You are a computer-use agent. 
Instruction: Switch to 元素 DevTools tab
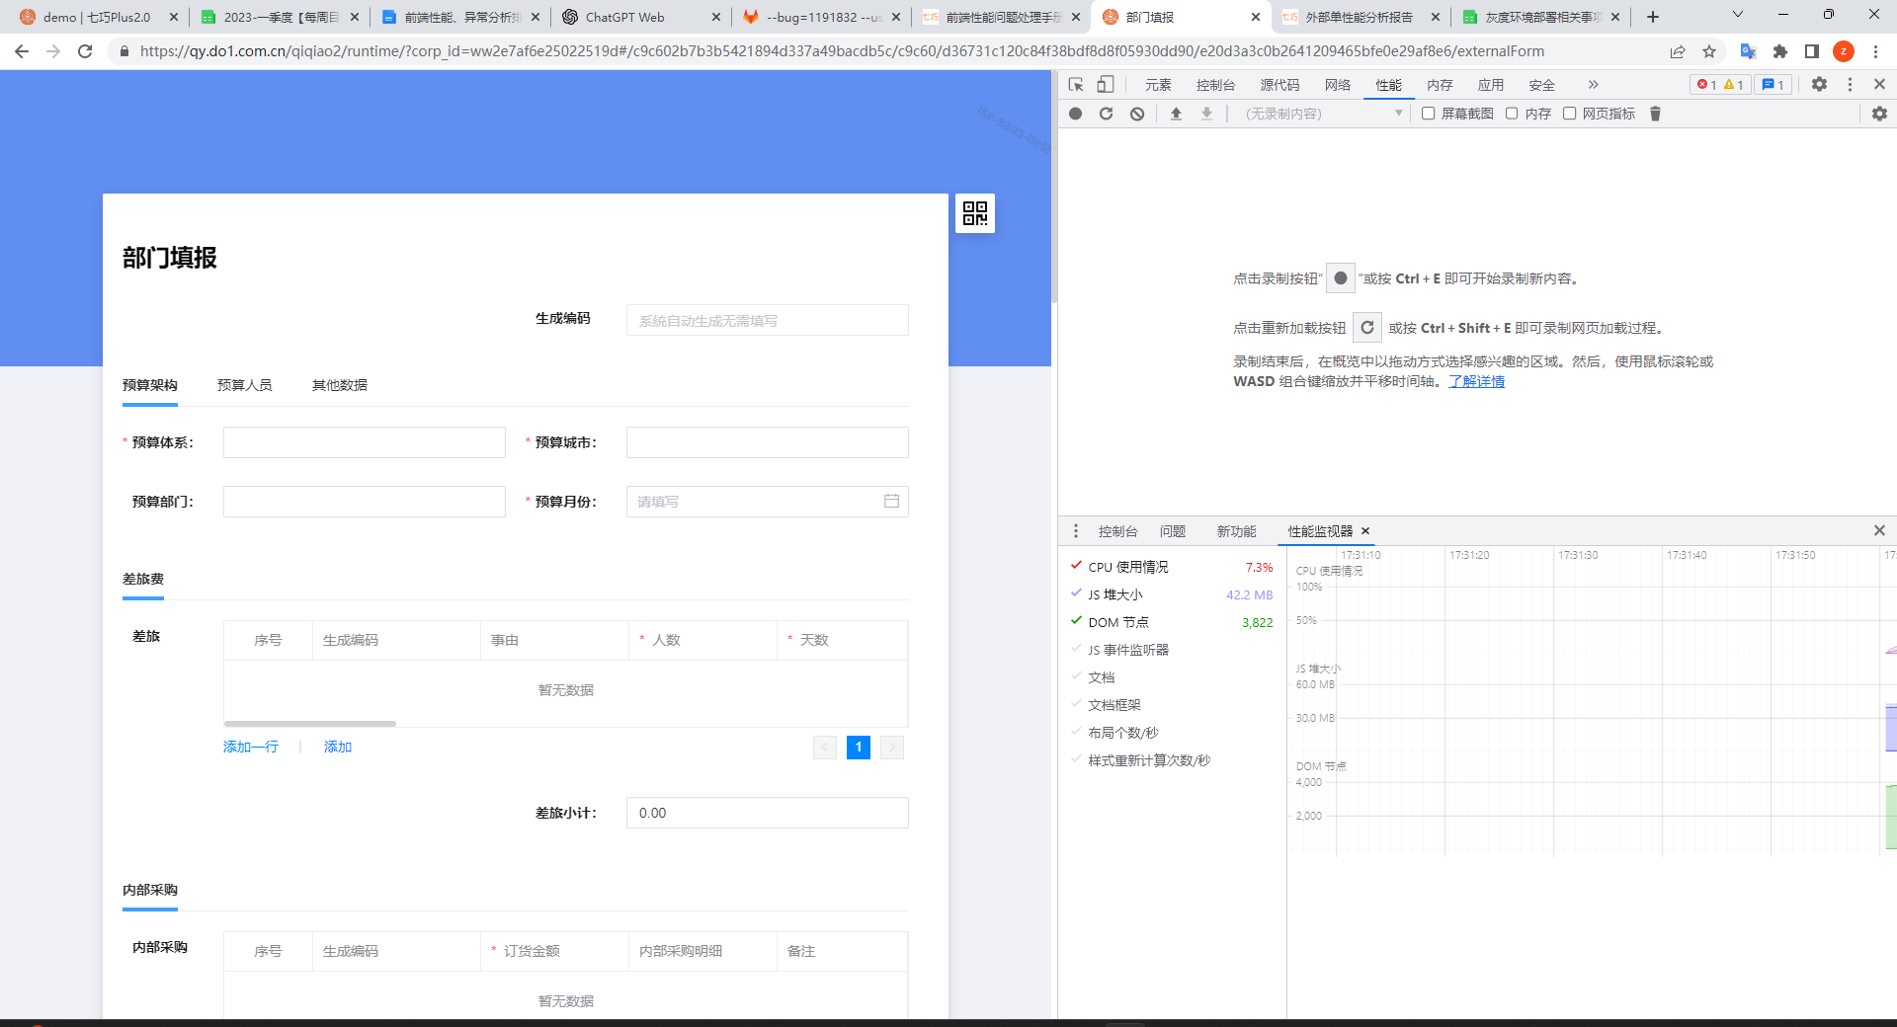click(1158, 85)
